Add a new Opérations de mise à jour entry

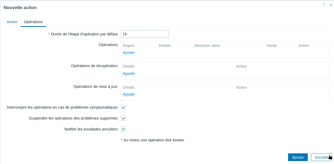click(x=129, y=94)
